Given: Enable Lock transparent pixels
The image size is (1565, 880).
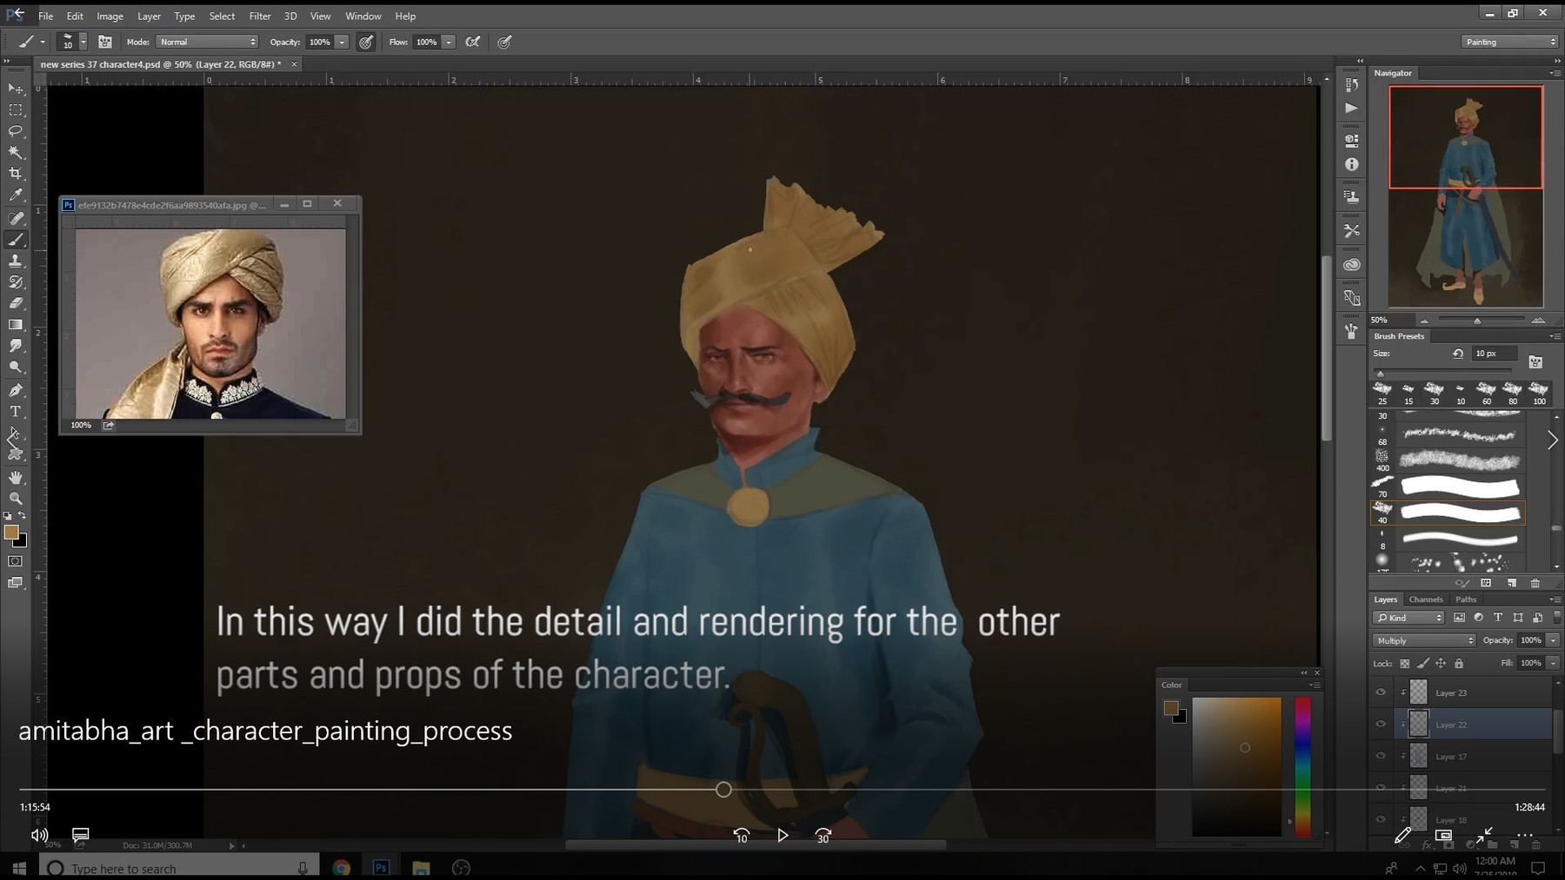Looking at the screenshot, I should click(1404, 663).
